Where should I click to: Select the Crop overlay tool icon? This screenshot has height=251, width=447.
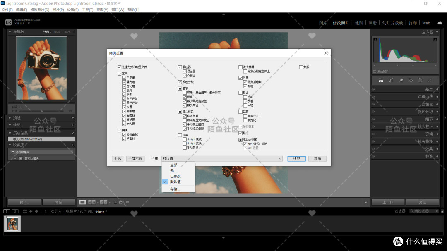click(391, 80)
